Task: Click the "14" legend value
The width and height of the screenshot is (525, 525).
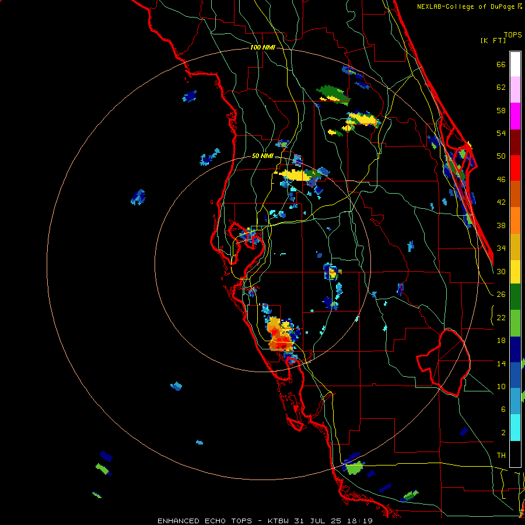Action: [x=501, y=363]
